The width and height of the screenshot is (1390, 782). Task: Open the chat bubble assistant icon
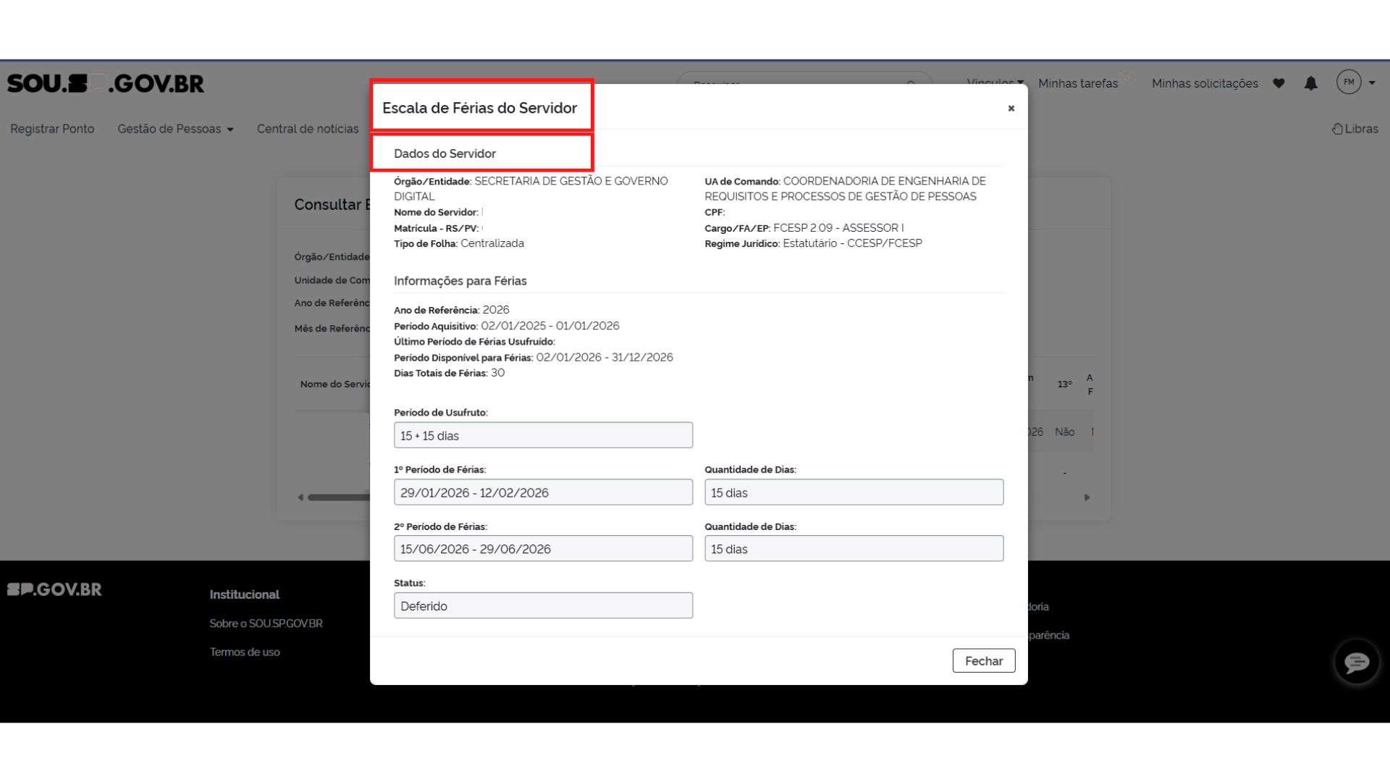click(1356, 662)
